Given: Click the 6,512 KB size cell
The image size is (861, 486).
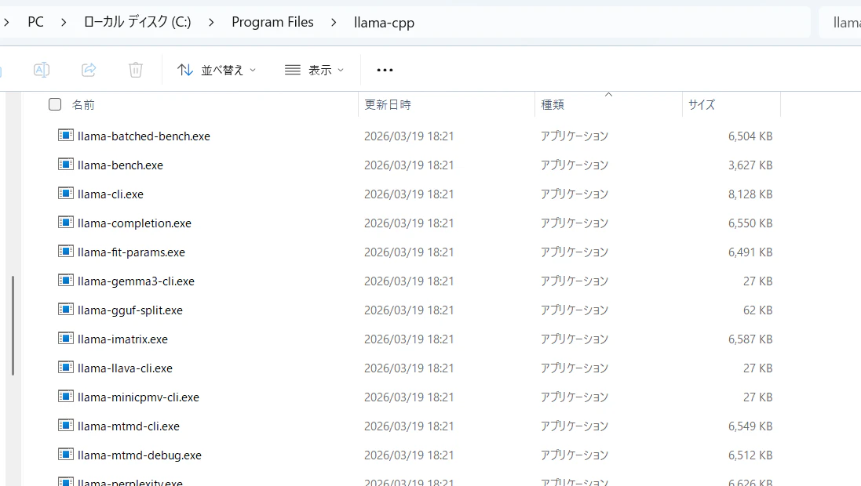Looking at the screenshot, I should tap(750, 455).
